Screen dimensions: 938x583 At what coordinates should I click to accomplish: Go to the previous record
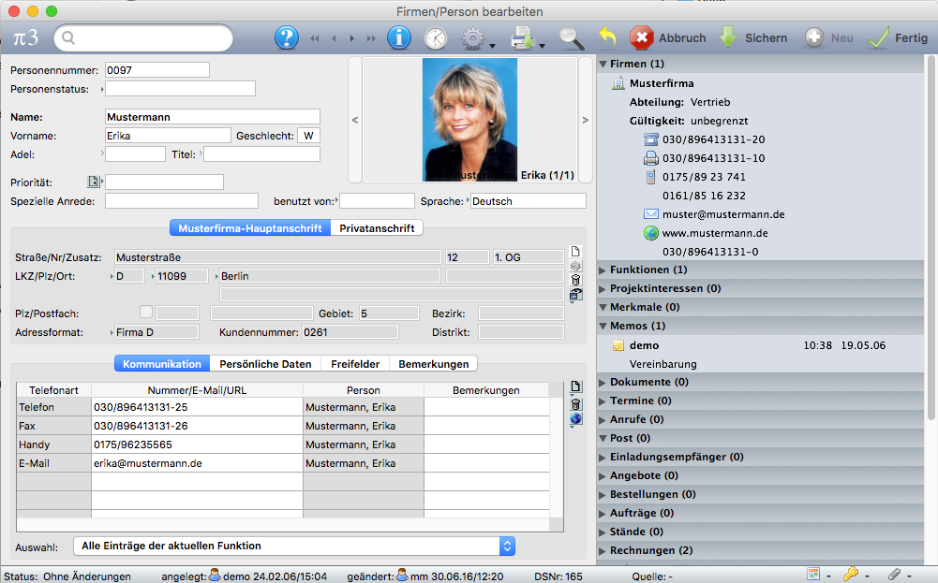click(x=334, y=38)
